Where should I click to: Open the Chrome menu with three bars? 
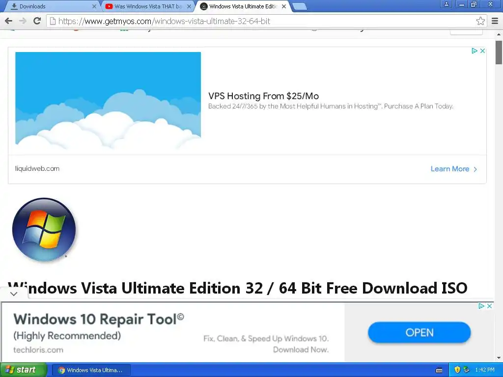(495, 21)
